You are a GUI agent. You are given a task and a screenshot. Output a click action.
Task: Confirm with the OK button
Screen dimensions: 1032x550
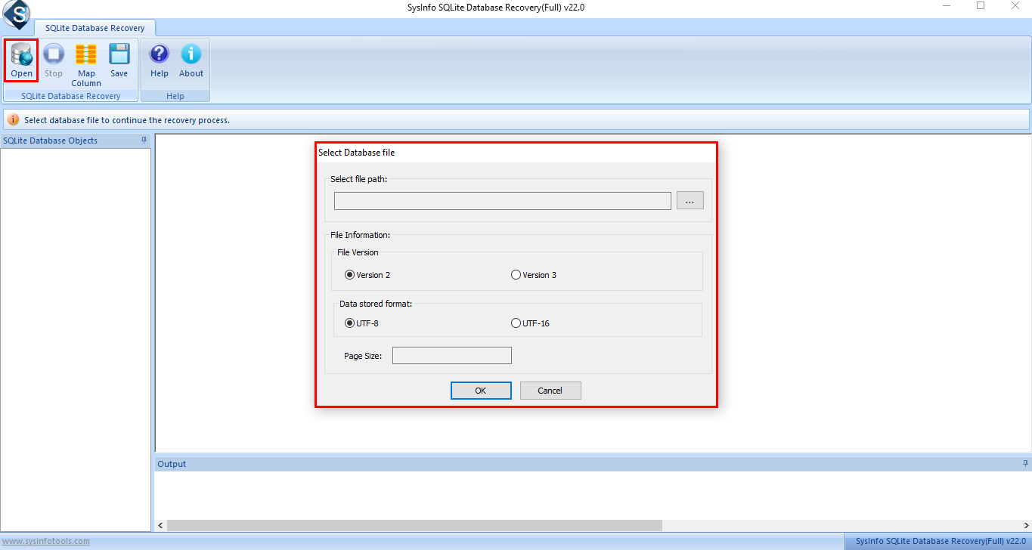pyautogui.click(x=481, y=391)
